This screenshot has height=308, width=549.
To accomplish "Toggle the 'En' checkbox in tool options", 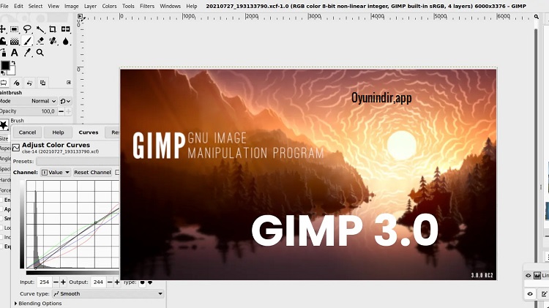I will pos(1,200).
